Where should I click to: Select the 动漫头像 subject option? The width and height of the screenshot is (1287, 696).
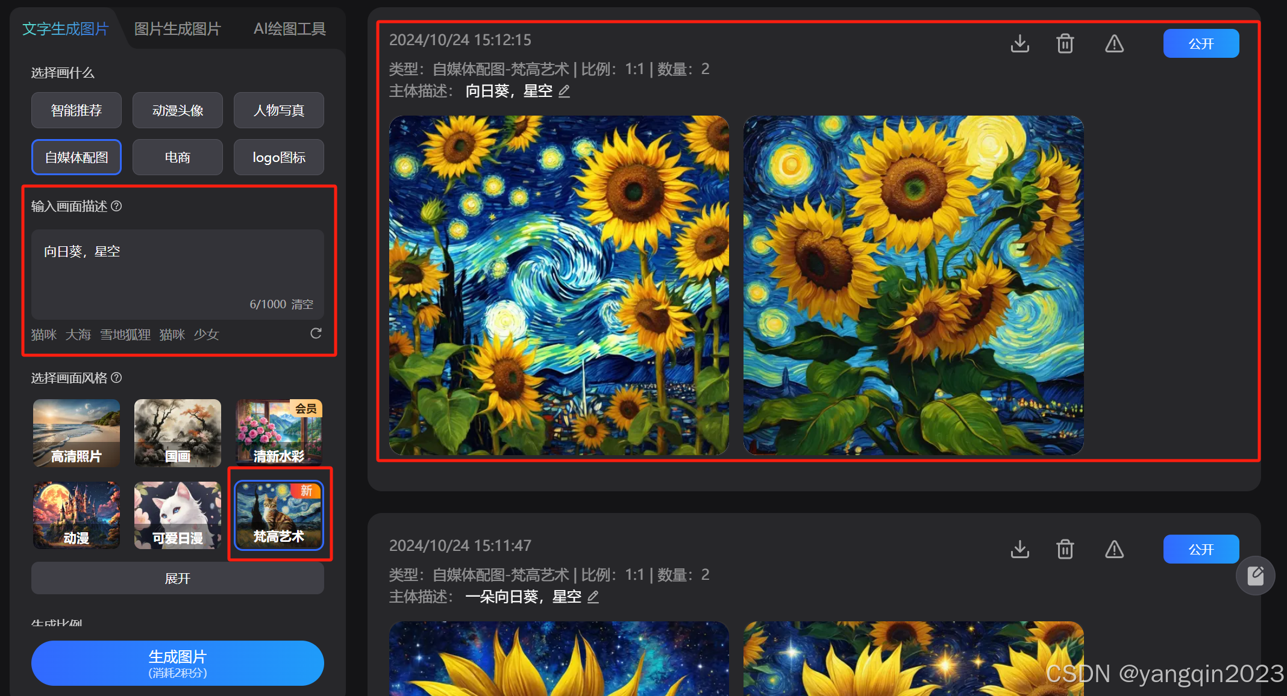tap(178, 110)
